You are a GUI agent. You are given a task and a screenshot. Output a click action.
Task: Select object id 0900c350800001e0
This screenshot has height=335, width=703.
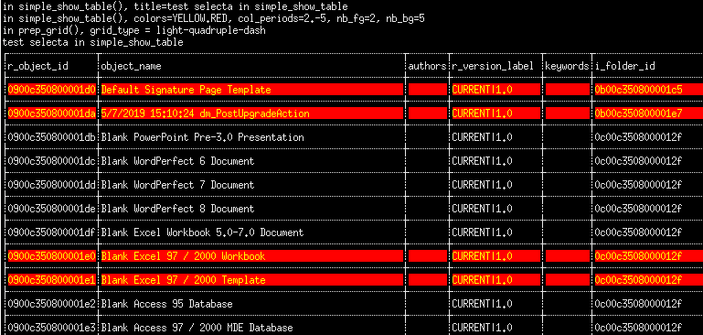tap(51, 256)
